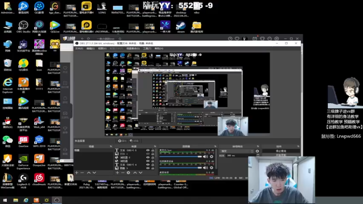363x204 pixels.
Task: Open File Explorer from the taskbar
Action: tap(15, 200)
